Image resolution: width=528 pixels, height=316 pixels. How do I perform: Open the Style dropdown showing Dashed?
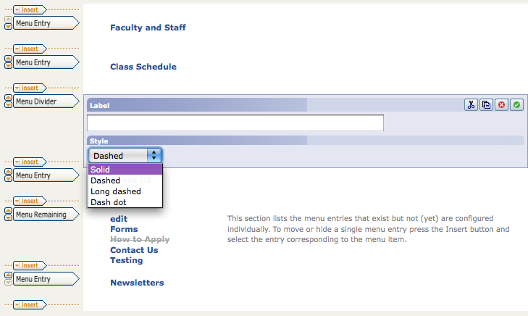125,156
